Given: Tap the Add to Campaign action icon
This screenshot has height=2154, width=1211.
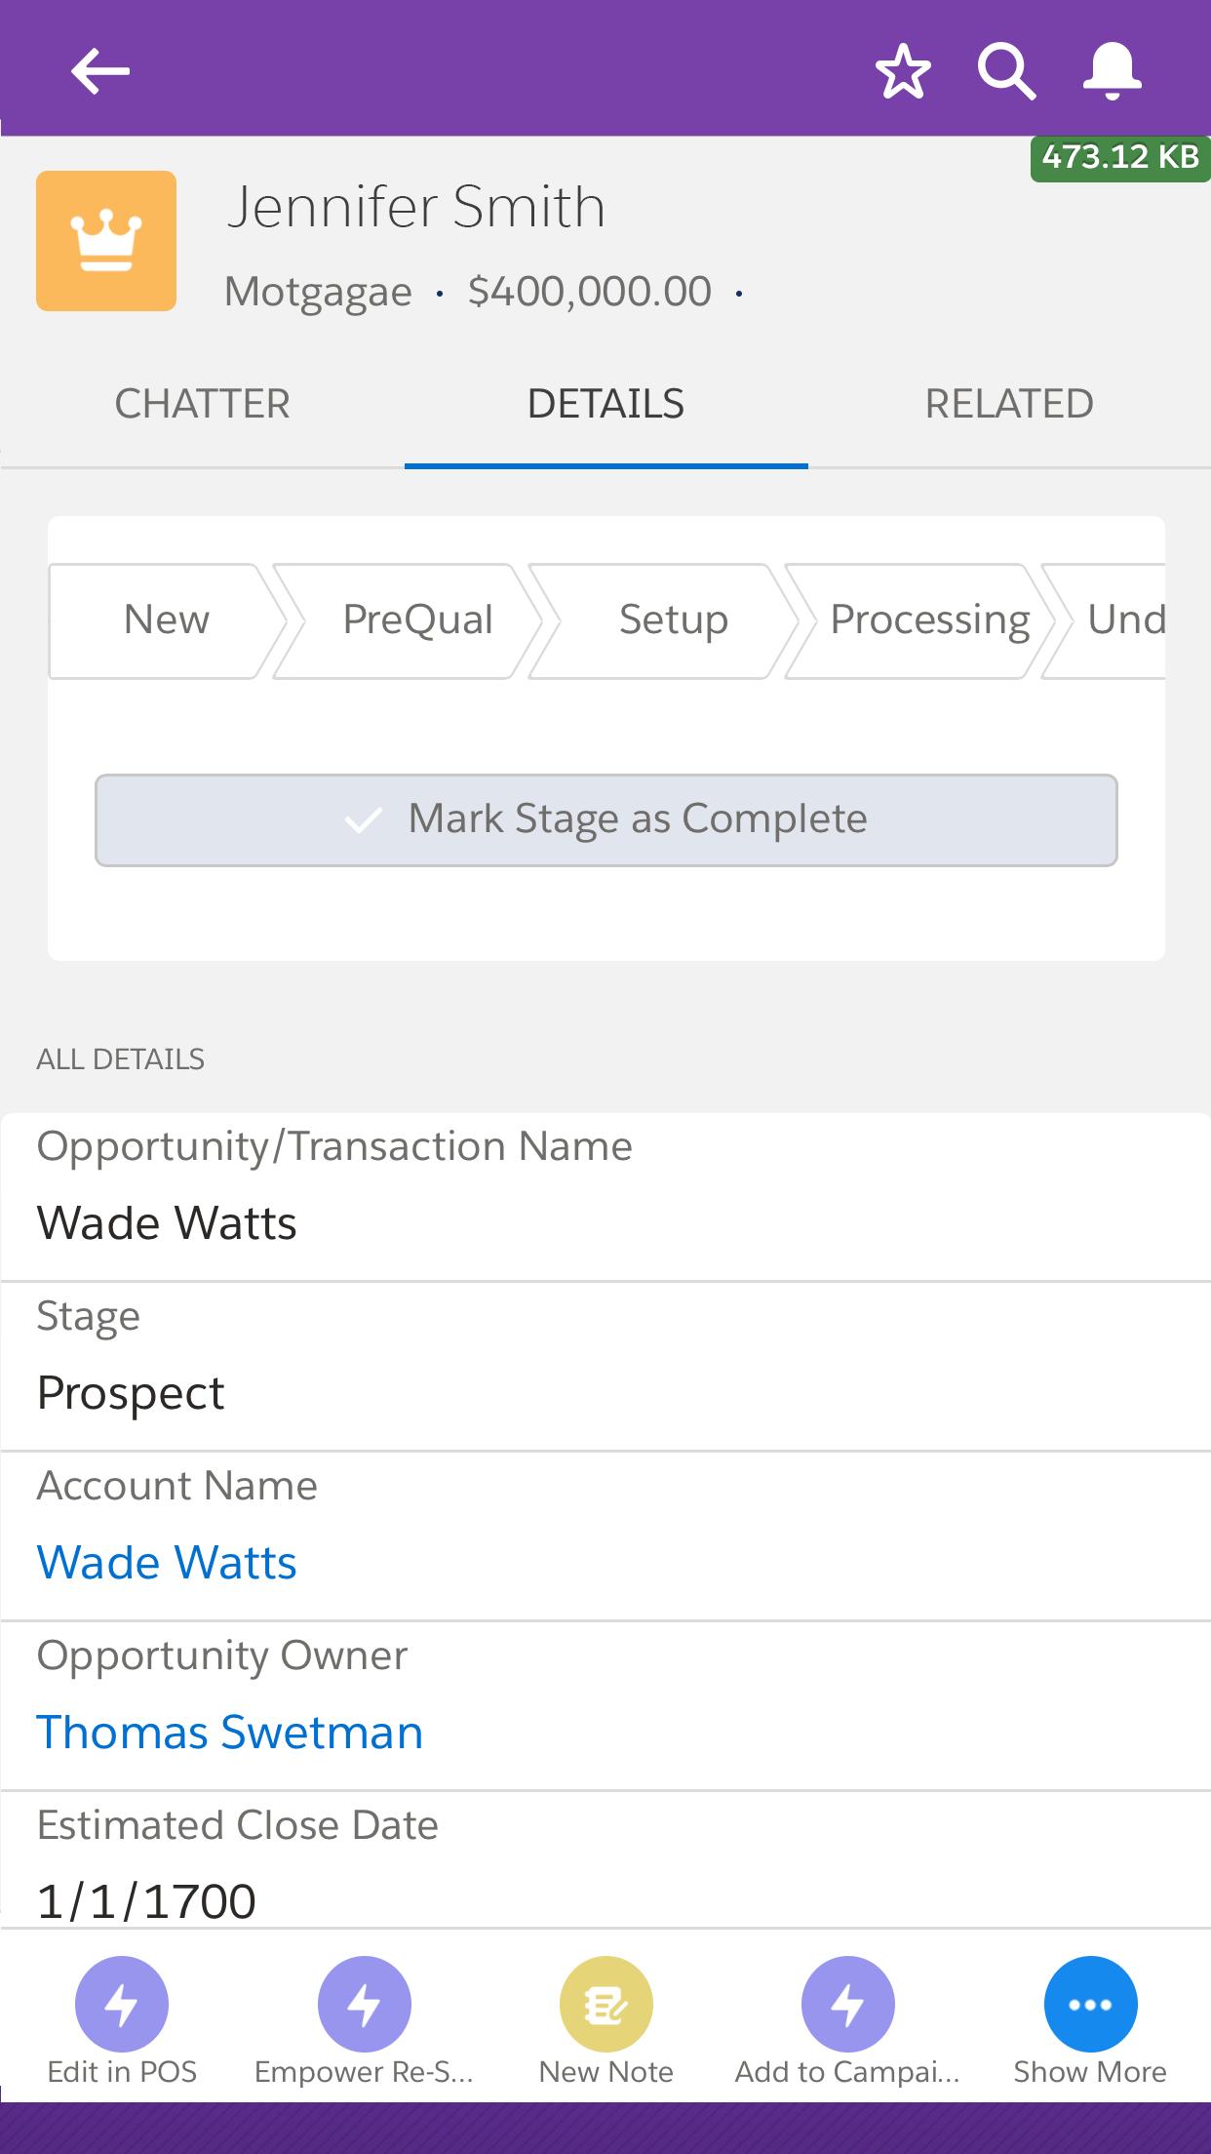Looking at the screenshot, I should point(848,2004).
